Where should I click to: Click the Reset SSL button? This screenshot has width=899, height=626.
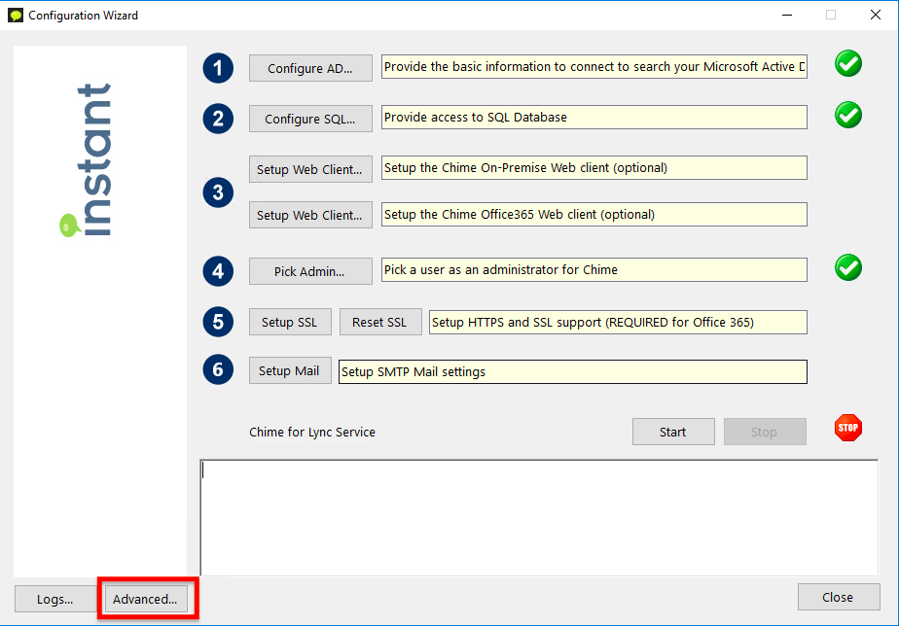(380, 322)
